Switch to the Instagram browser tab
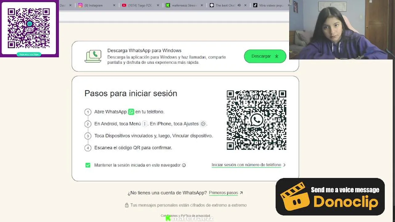This screenshot has width=395, height=222. [x=96, y=5]
